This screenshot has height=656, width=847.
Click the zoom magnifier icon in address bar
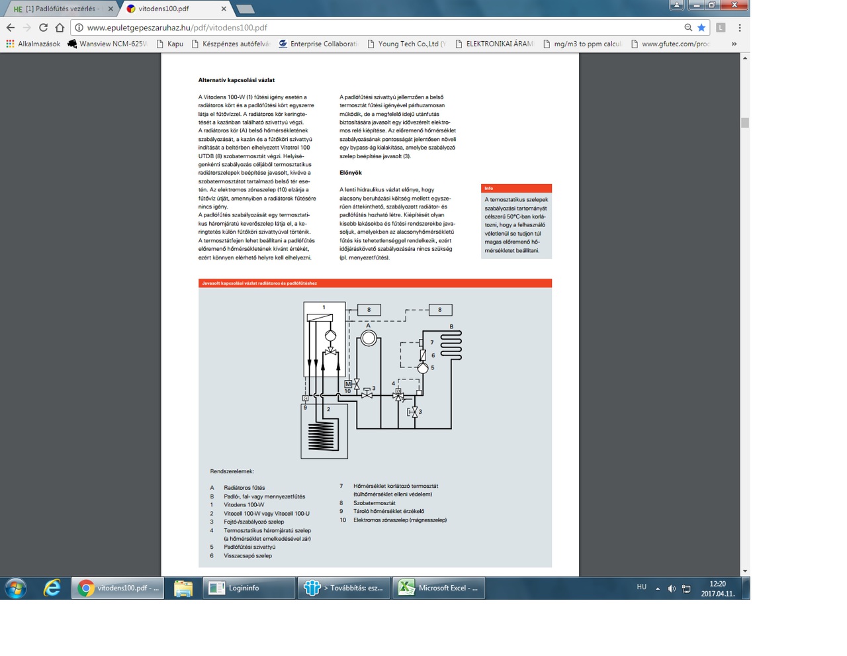[x=688, y=28]
